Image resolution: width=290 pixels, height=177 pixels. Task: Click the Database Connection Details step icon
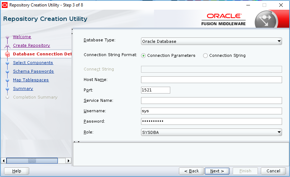pos(7,54)
